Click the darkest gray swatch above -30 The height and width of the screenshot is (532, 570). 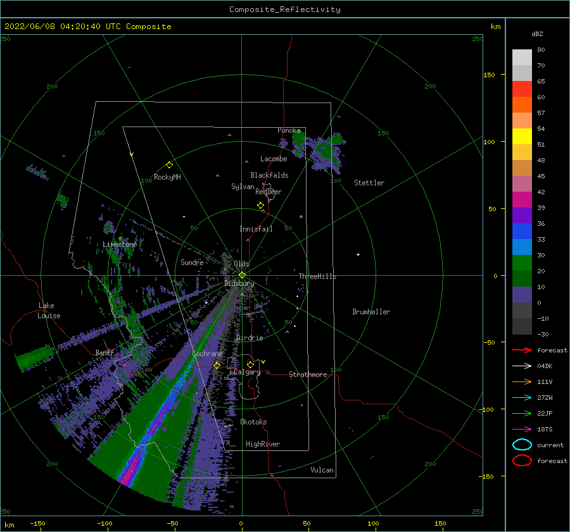click(522, 326)
